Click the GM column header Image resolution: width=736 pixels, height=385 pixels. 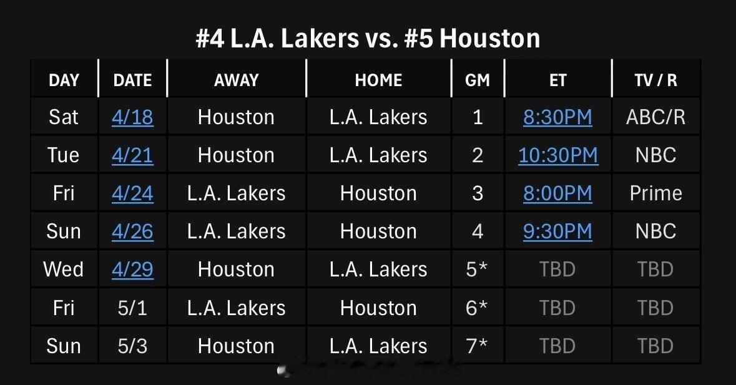click(x=478, y=80)
